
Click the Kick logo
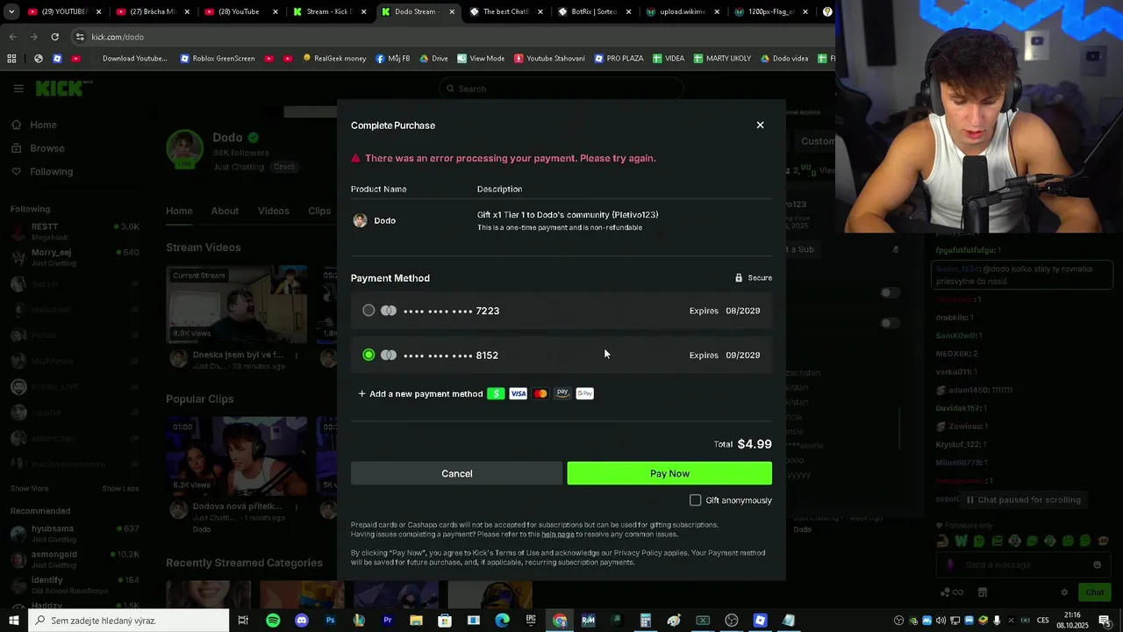(x=61, y=89)
